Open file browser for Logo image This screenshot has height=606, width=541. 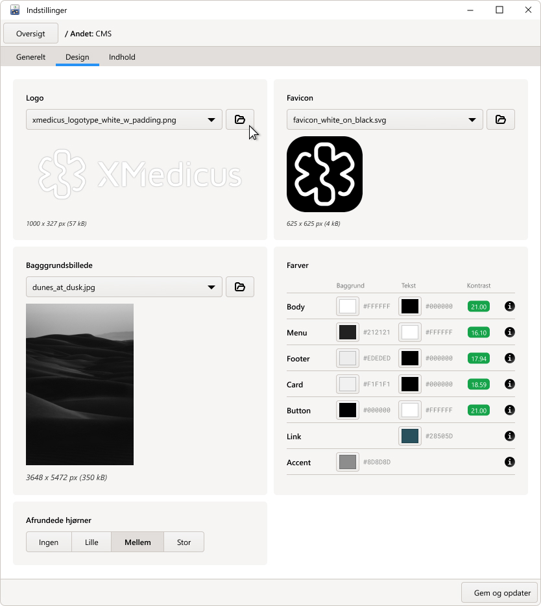coord(239,119)
